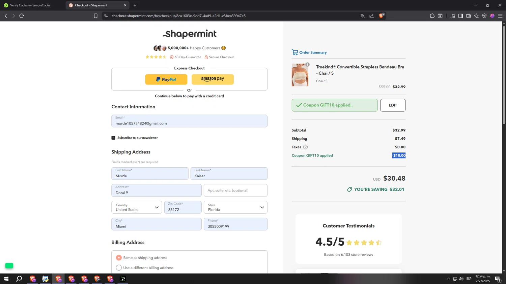Screen dimensions: 506x284
Task: Click the Shapermint logo
Action: [x=190, y=34]
